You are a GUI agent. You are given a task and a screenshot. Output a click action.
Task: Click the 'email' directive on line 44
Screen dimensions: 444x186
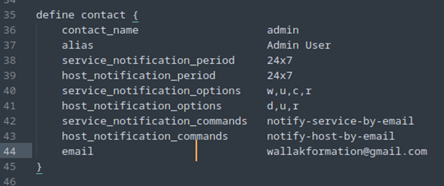[77, 152]
